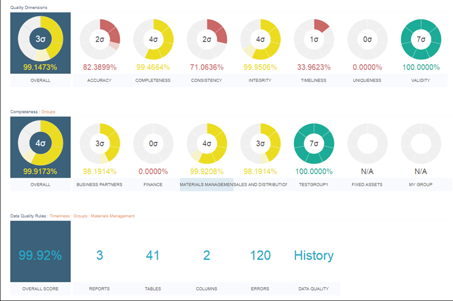Open the Validity 7σ donut chart
The image size is (453, 301).
pos(421,39)
